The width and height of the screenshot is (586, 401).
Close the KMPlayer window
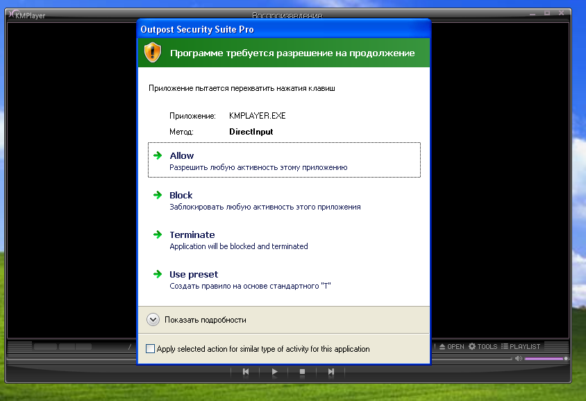561,13
